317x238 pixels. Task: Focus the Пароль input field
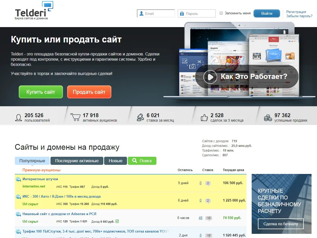point(197,14)
